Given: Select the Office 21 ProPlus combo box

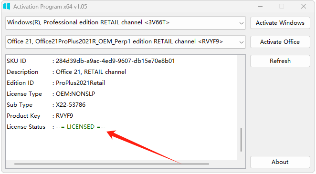Looking at the screenshot, I should (126, 42).
